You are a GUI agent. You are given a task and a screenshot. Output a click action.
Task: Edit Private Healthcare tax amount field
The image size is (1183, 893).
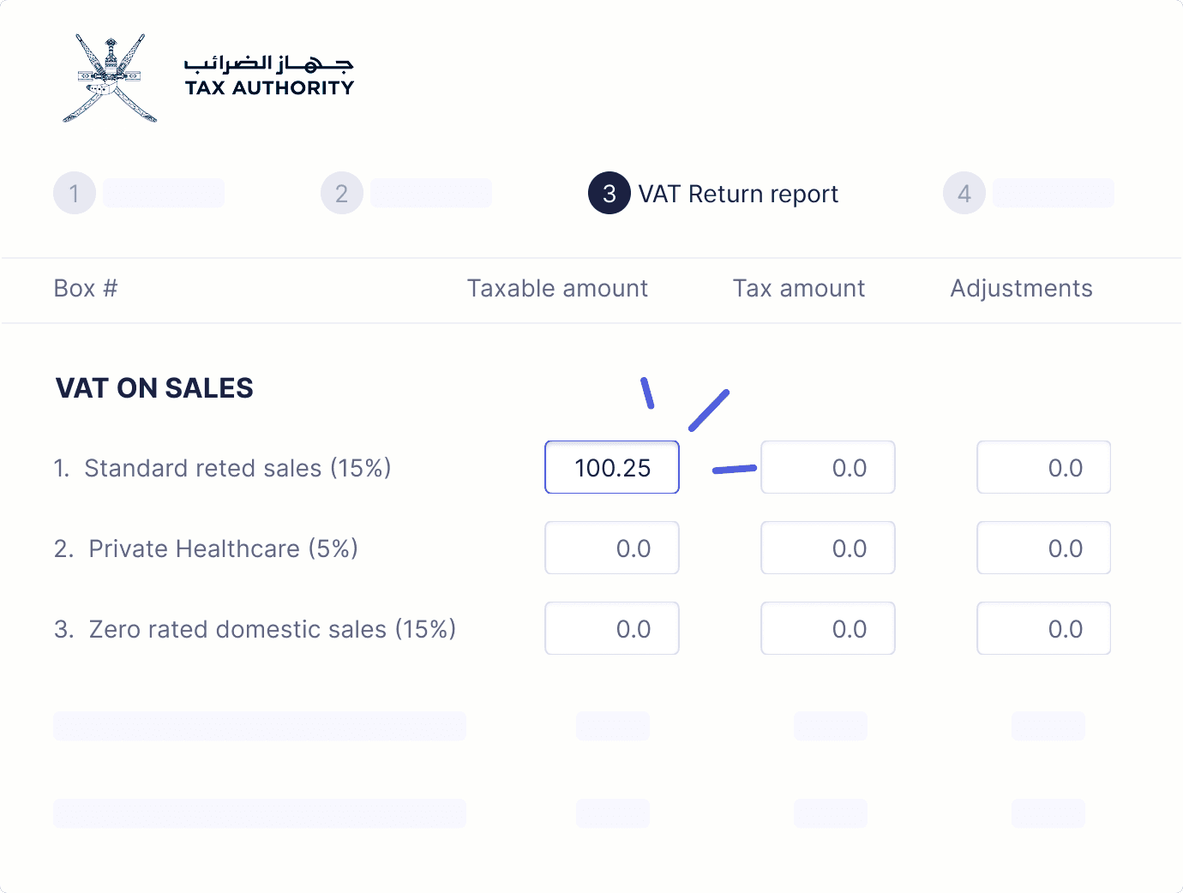click(828, 548)
